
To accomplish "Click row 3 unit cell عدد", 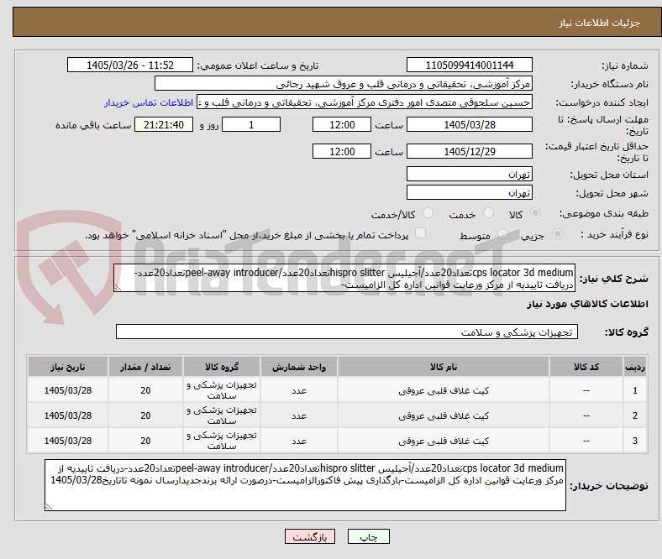I will pos(299,441).
